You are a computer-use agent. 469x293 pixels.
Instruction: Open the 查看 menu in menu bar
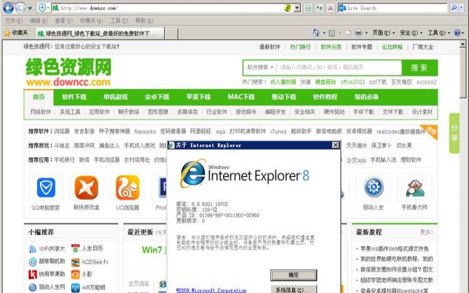coord(61,21)
